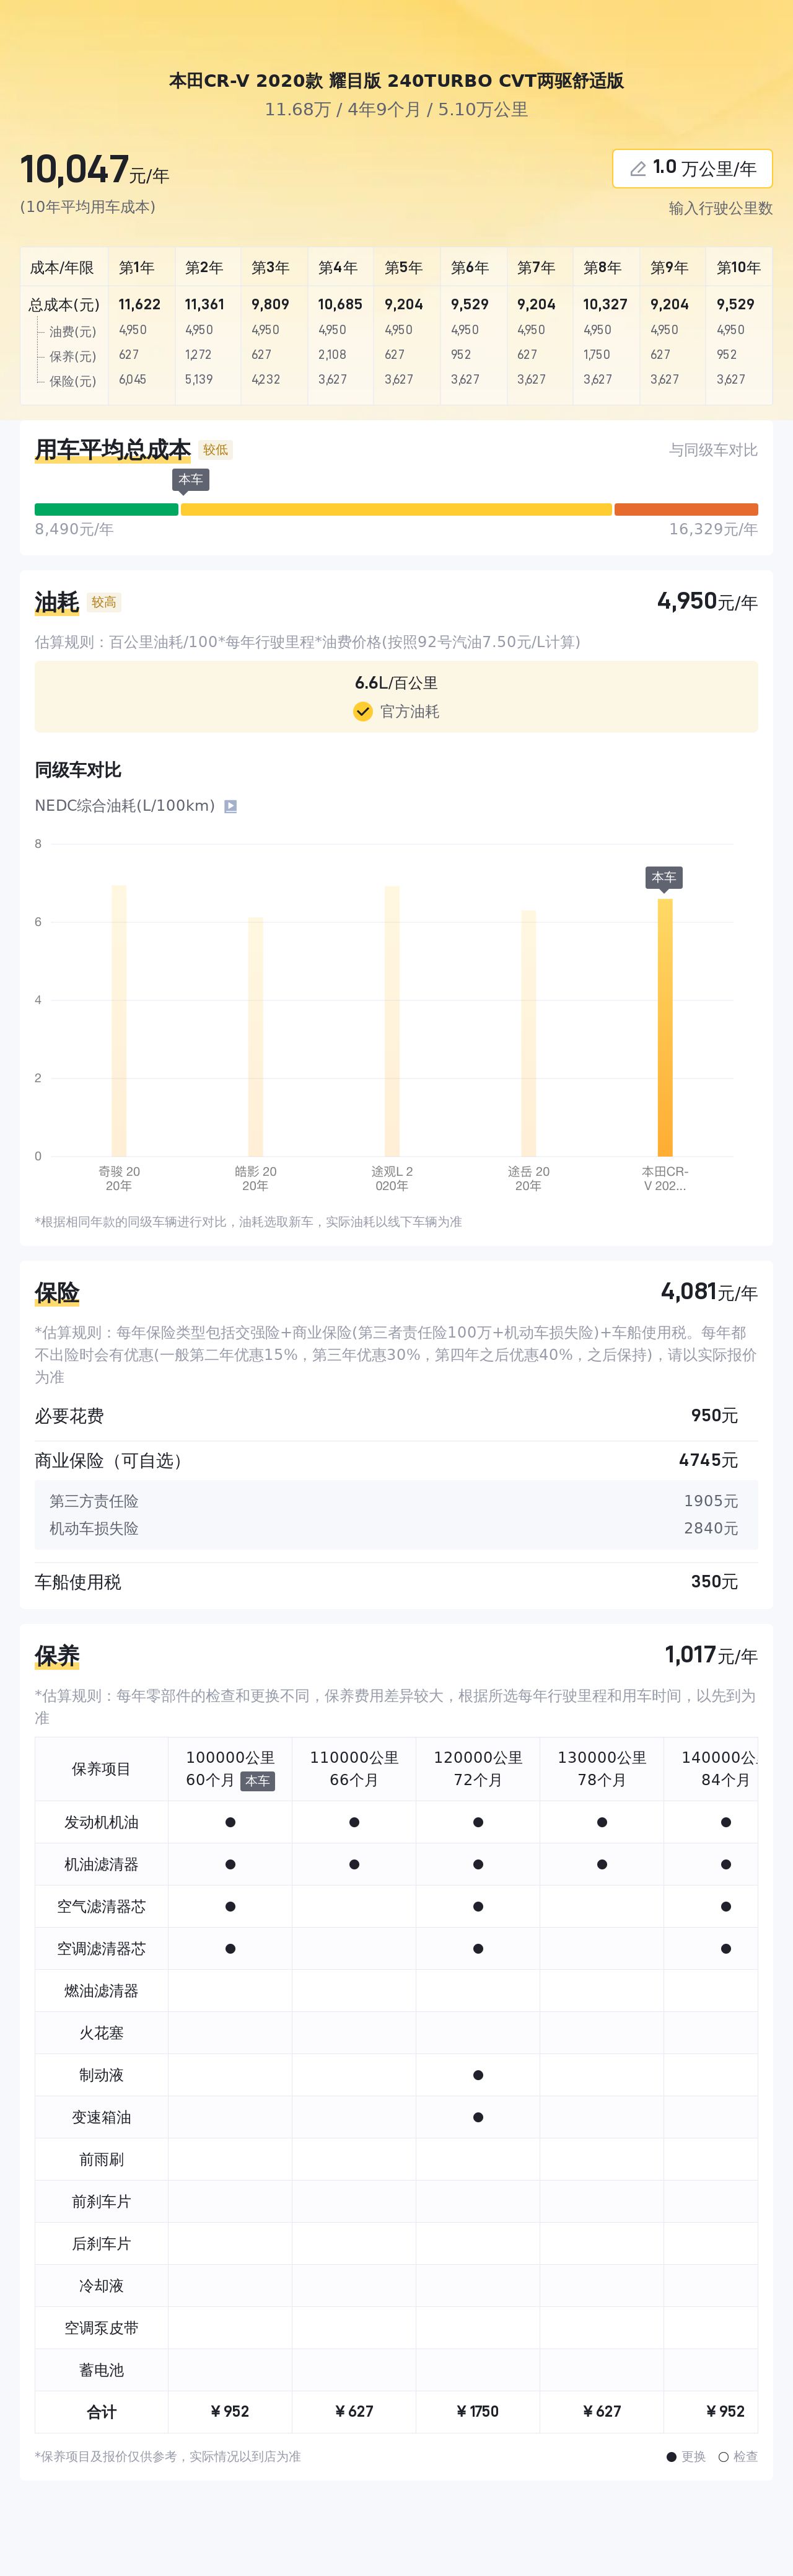This screenshot has height=2576, width=793.
Task: Click the 途观L 2020年 chart bar
Action: click(x=392, y=1021)
